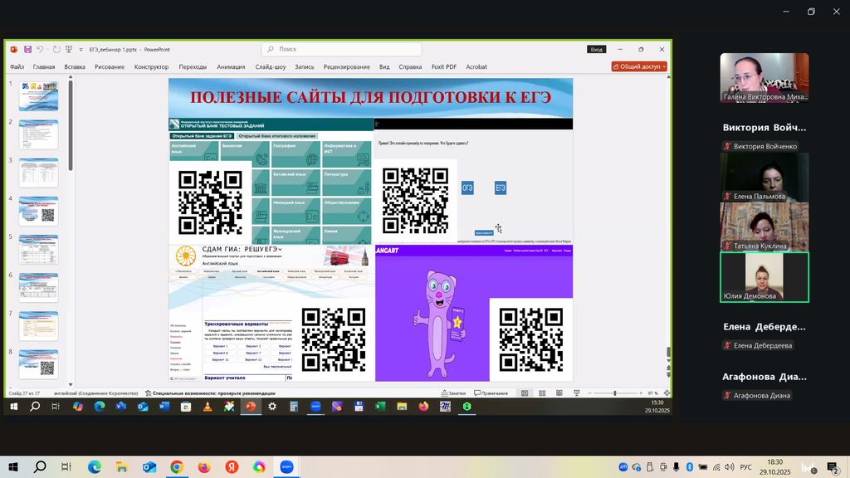Click the Save icon in PowerPoint title bar
Viewport: 850px width, 478px height.
tap(27, 50)
